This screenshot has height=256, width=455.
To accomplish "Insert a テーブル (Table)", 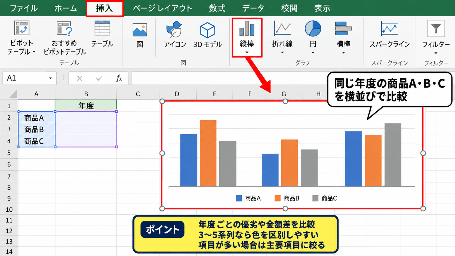I will coord(102,28).
